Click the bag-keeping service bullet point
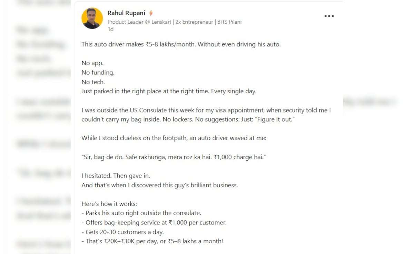The height and width of the screenshot is (254, 414). [154, 222]
